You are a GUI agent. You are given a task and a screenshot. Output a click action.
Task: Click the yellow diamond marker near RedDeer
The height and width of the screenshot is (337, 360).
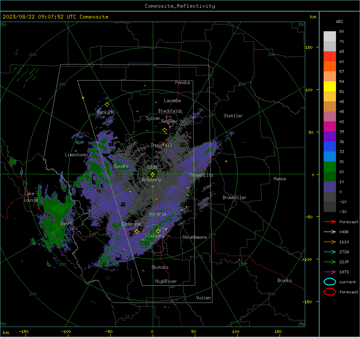(x=165, y=130)
